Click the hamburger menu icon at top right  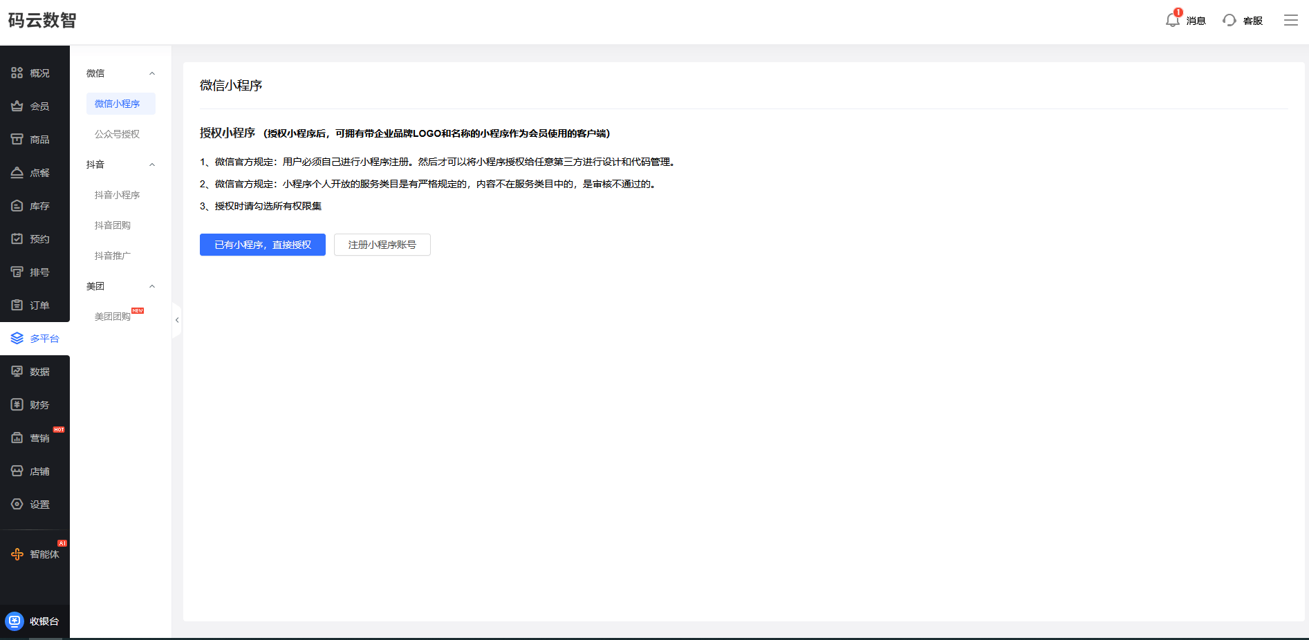click(1291, 20)
